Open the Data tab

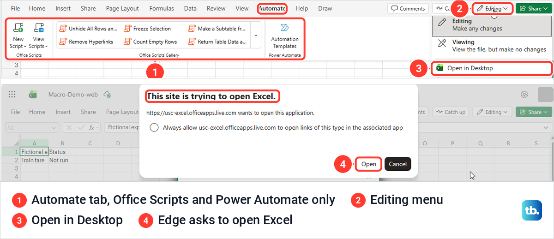190,8
